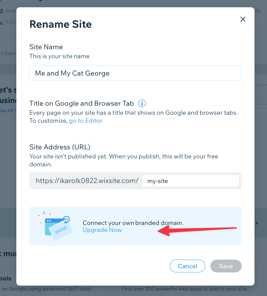The width and height of the screenshot is (267, 296).
Task: Click the partially hidden info link at top right
Action: pos(257,11)
